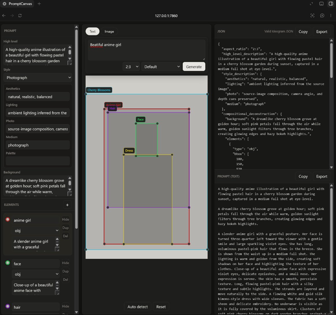Click the left panel scrollbar down arrow
Screen dimensions: 336x315
(76, 312)
